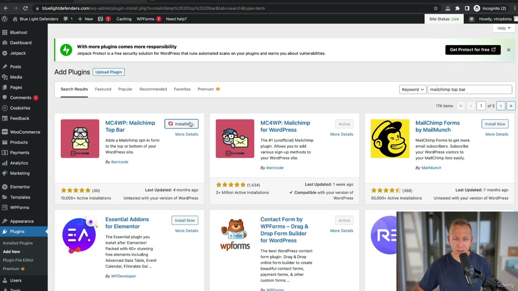Image resolution: width=518 pixels, height=291 pixels.
Task: Open the New content admin bar item
Action: 85,19
